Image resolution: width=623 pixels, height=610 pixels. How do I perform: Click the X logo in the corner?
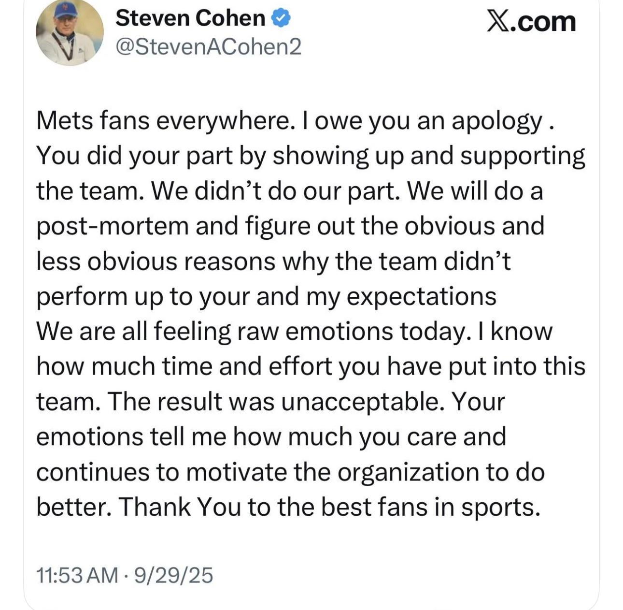pos(499,22)
